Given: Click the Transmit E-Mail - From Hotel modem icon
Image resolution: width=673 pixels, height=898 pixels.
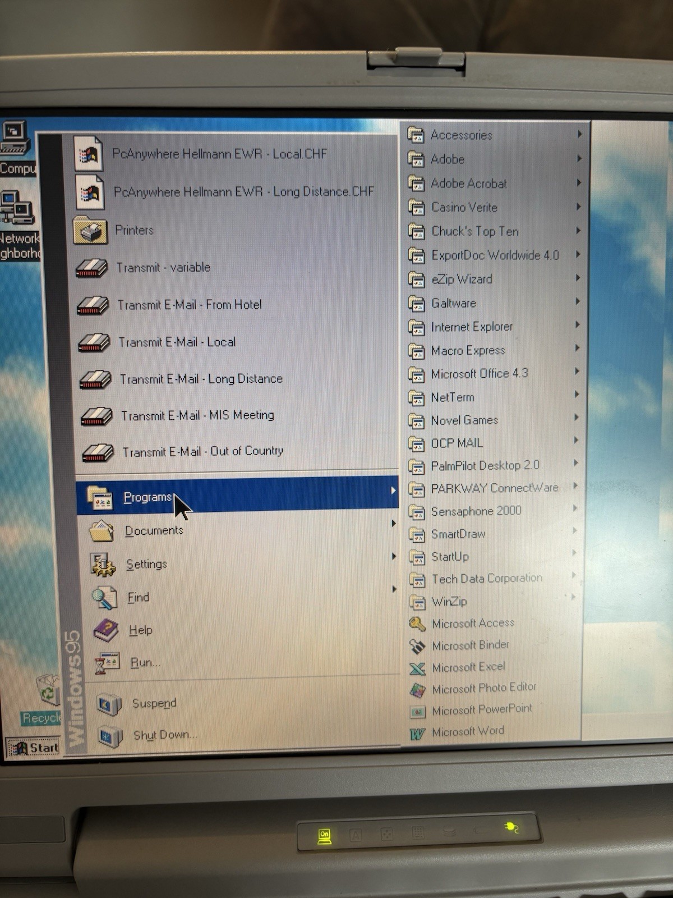Looking at the screenshot, I should click(x=93, y=306).
